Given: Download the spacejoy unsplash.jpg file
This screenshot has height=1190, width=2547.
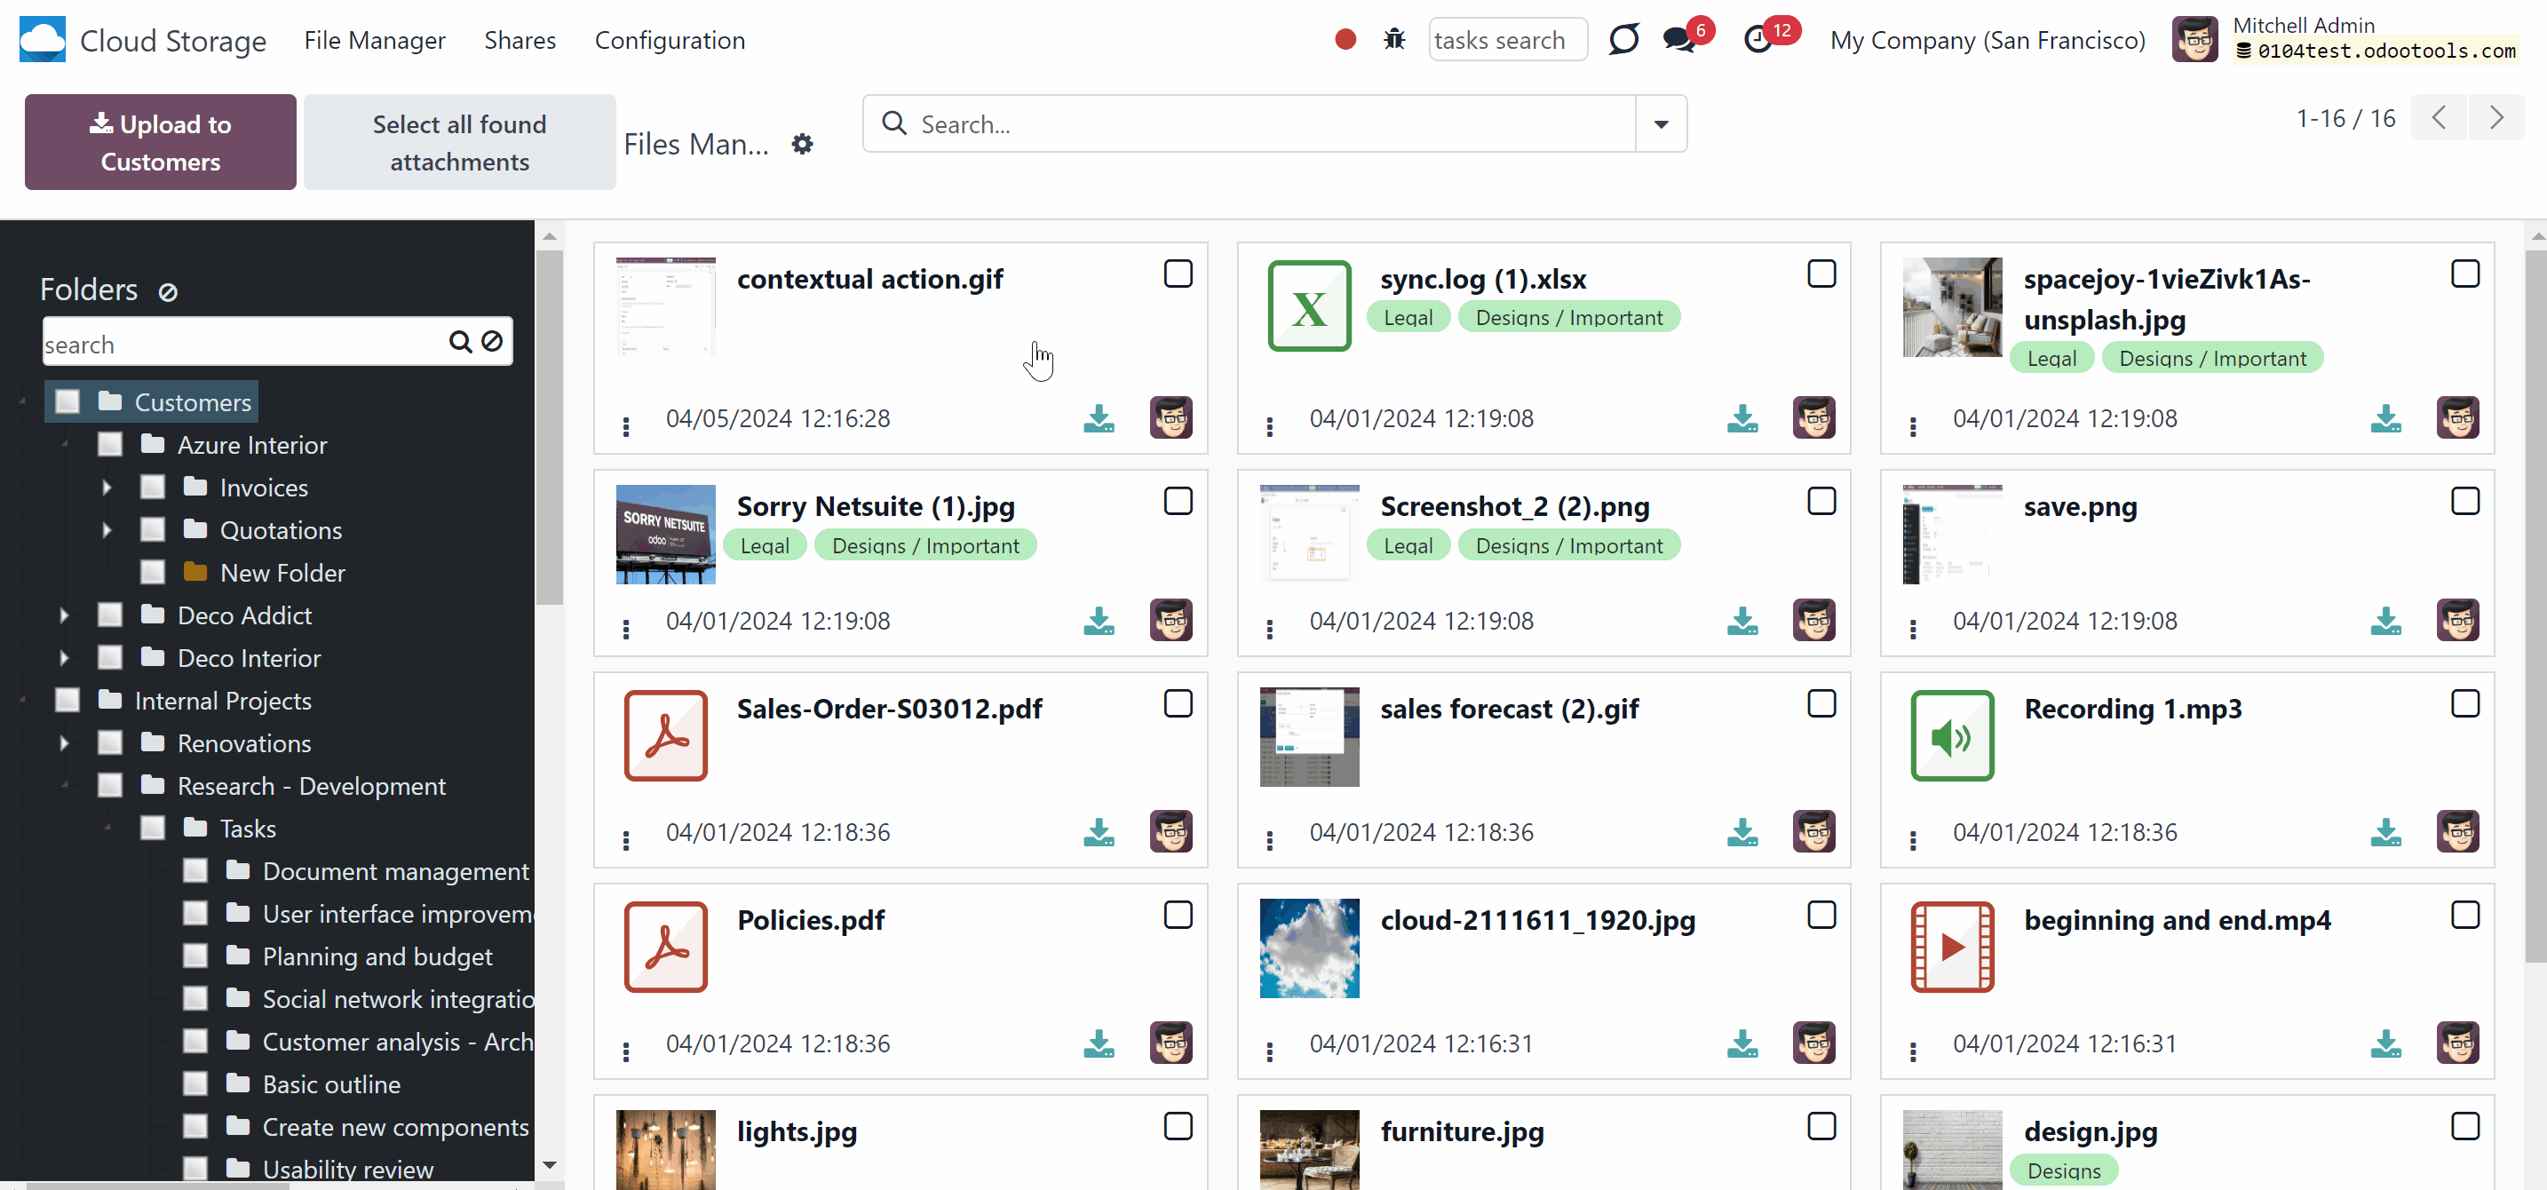Looking at the screenshot, I should [2386, 419].
